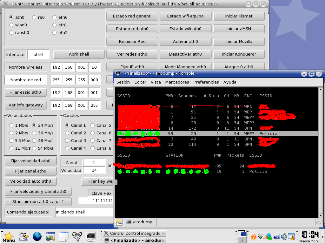
Task: Select the rausb0 interface radio button
Action: (x=11, y=33)
